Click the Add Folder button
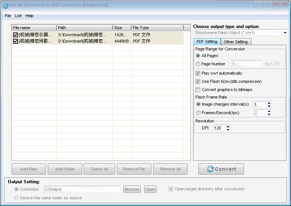 coord(65,169)
